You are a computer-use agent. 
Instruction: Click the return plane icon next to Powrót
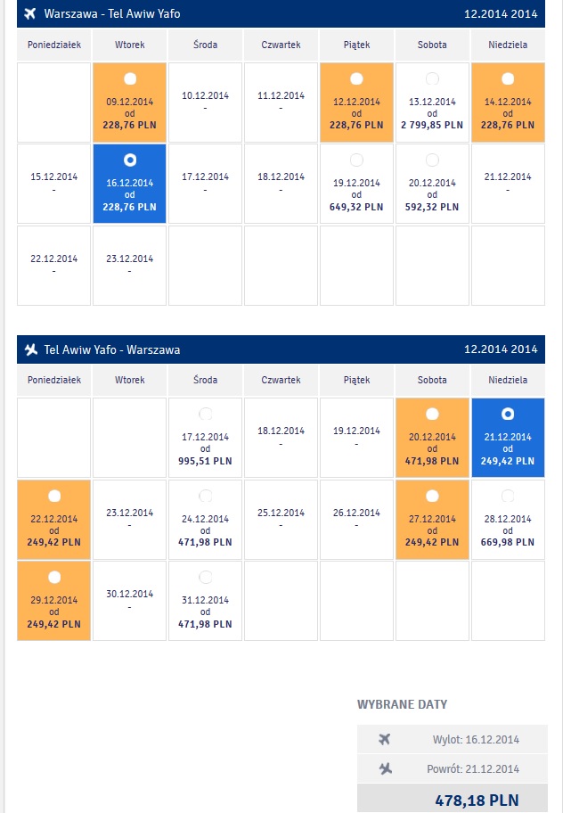coord(385,768)
